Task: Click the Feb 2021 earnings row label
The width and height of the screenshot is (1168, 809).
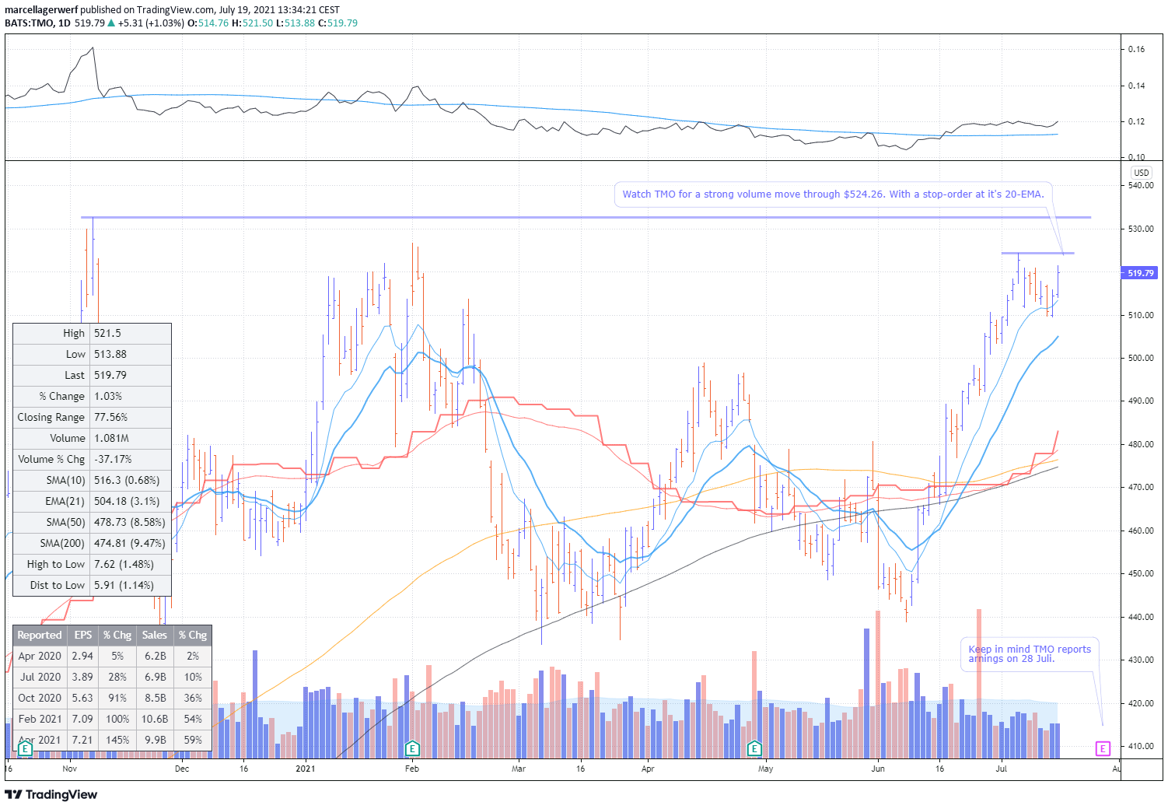Action: pyautogui.click(x=40, y=719)
